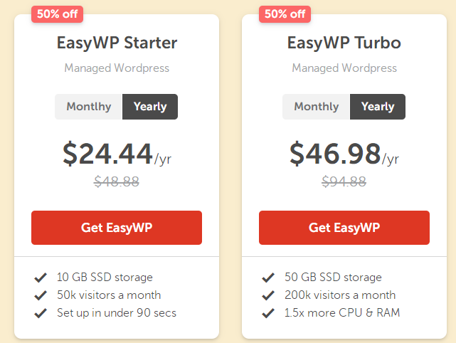456x343 pixels.
Task: Click the $46.98/yr Turbo price
Action: click(x=344, y=154)
